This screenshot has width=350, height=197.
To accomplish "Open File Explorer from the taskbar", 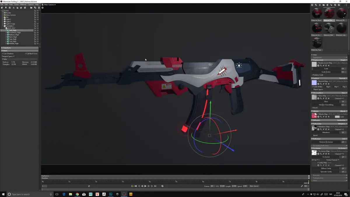I will tap(71, 194).
